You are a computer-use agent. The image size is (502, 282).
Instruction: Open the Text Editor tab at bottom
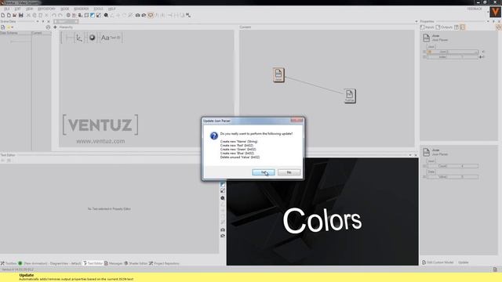point(93,263)
